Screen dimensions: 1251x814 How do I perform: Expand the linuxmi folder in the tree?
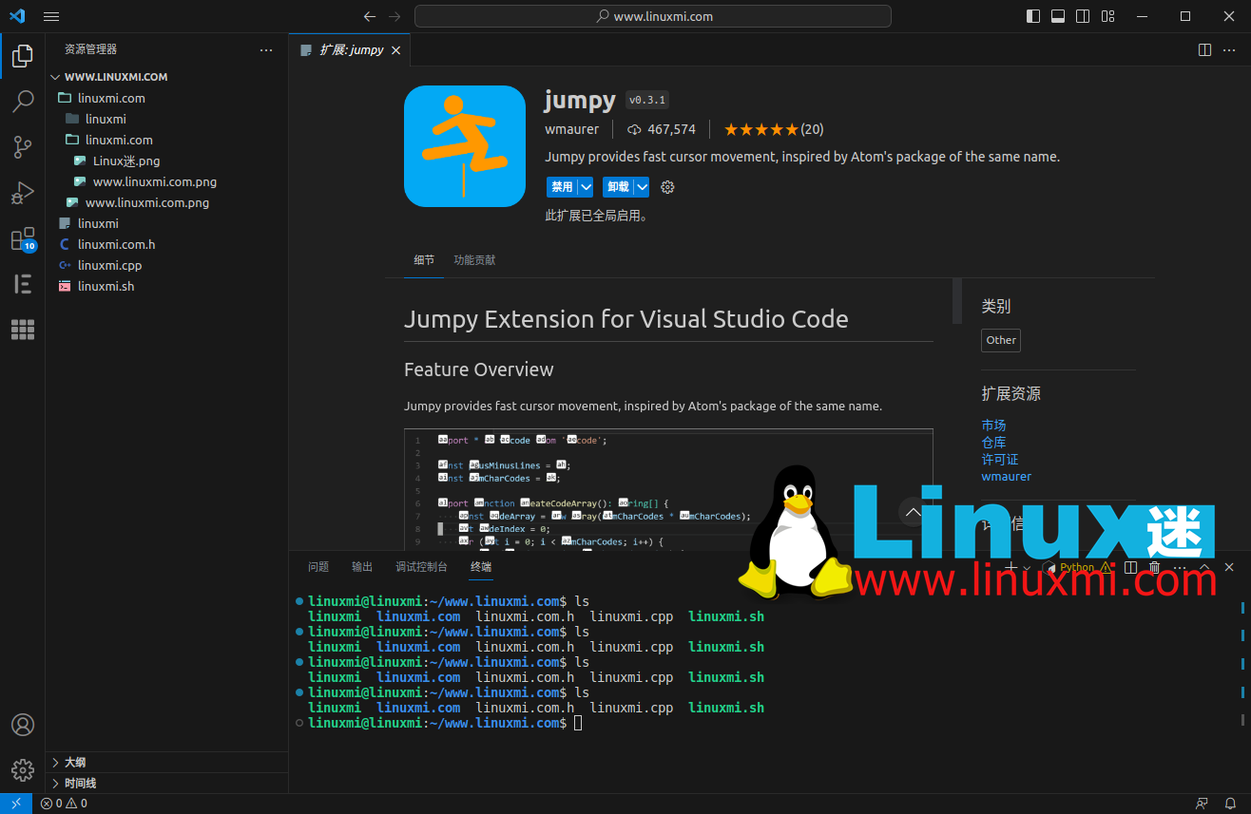click(x=167, y=119)
